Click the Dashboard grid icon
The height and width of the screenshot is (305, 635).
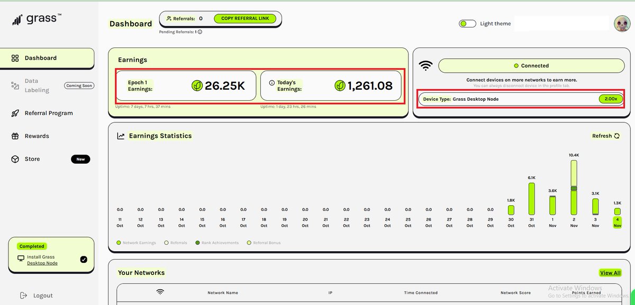(15, 58)
